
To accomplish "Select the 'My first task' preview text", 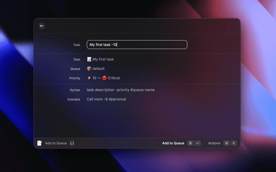I will pyautogui.click(x=103, y=59).
